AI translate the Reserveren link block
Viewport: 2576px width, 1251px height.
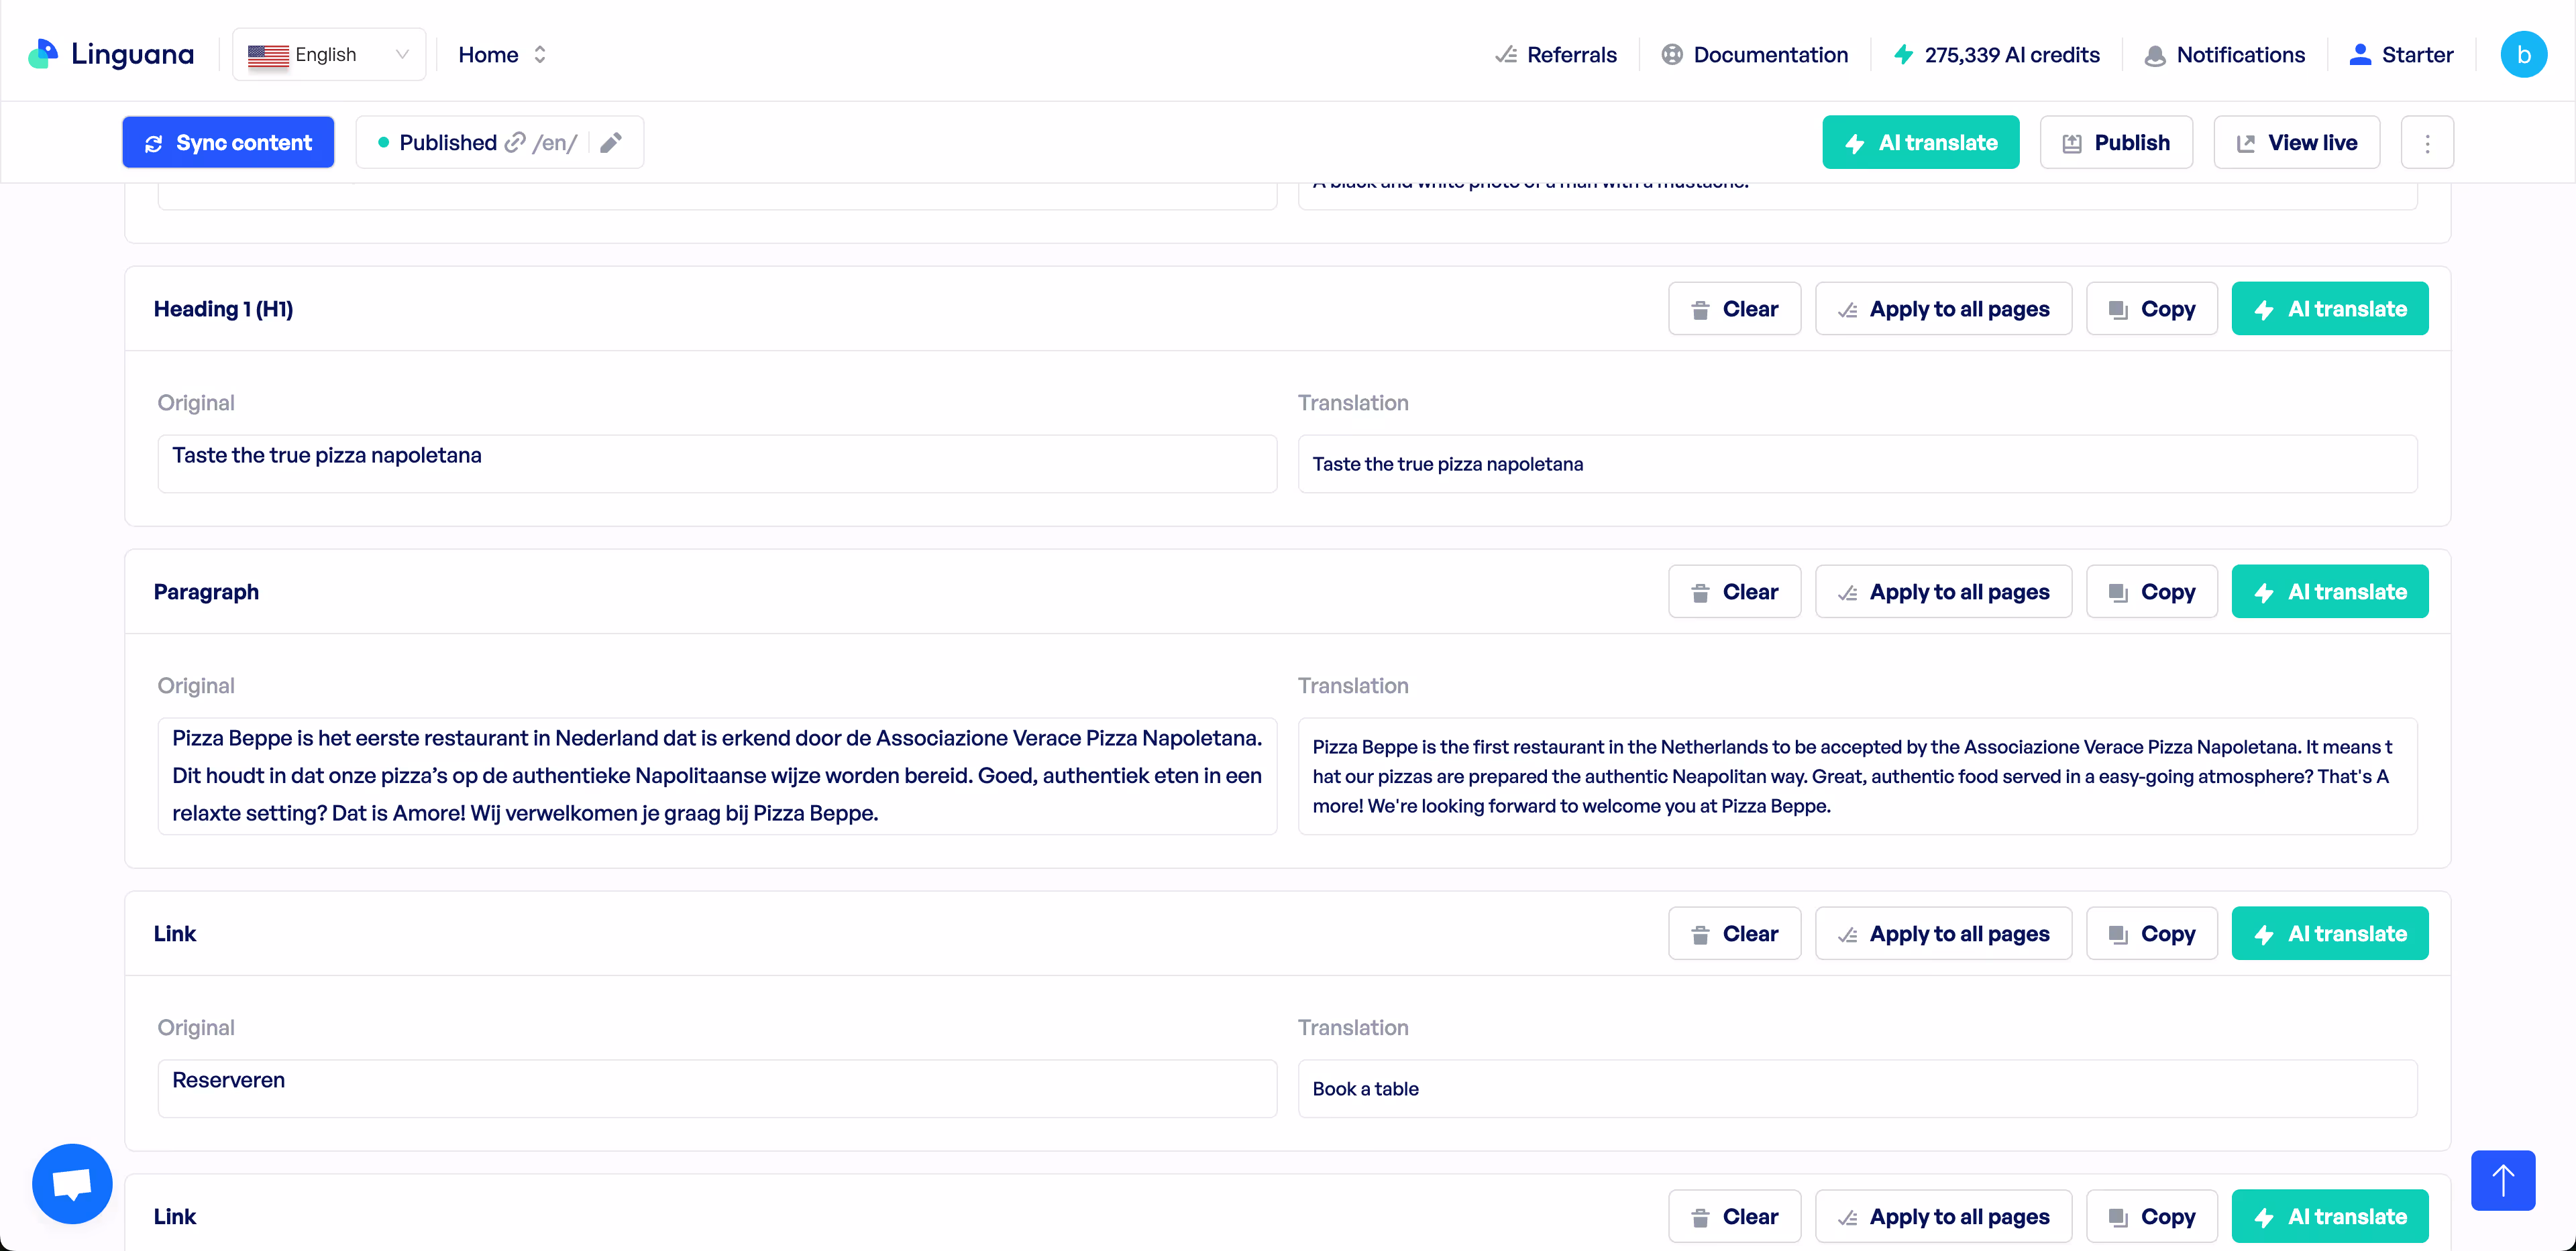[2329, 933]
